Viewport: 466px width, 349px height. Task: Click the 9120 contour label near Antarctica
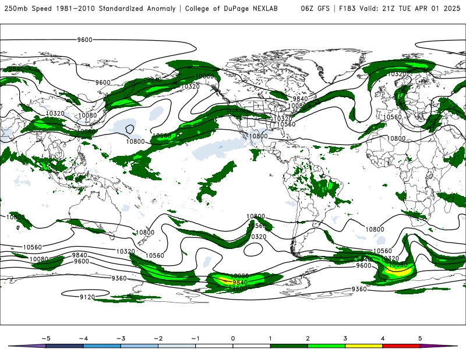click(x=87, y=297)
